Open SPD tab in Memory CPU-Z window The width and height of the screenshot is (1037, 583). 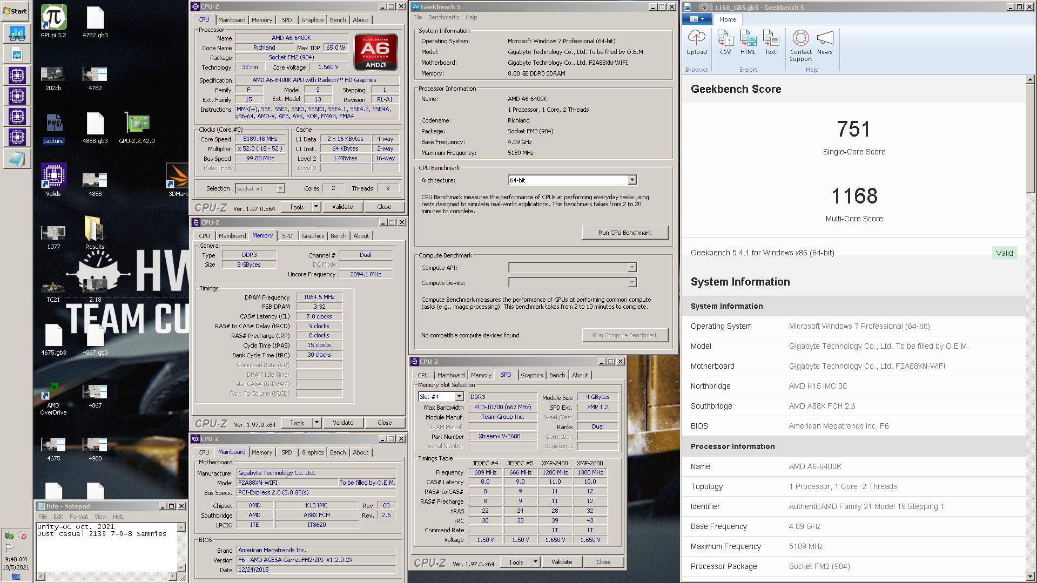point(287,236)
